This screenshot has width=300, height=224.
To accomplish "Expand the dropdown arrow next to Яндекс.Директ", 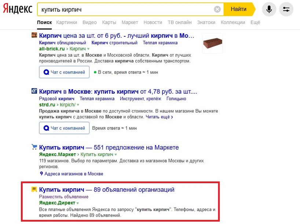I will tap(77, 203).
